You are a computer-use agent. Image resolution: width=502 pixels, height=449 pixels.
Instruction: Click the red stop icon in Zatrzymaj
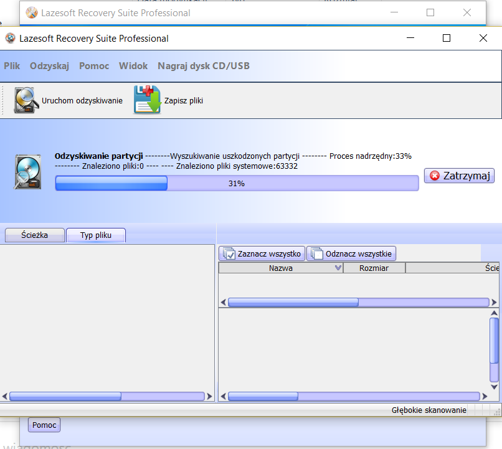pos(435,176)
